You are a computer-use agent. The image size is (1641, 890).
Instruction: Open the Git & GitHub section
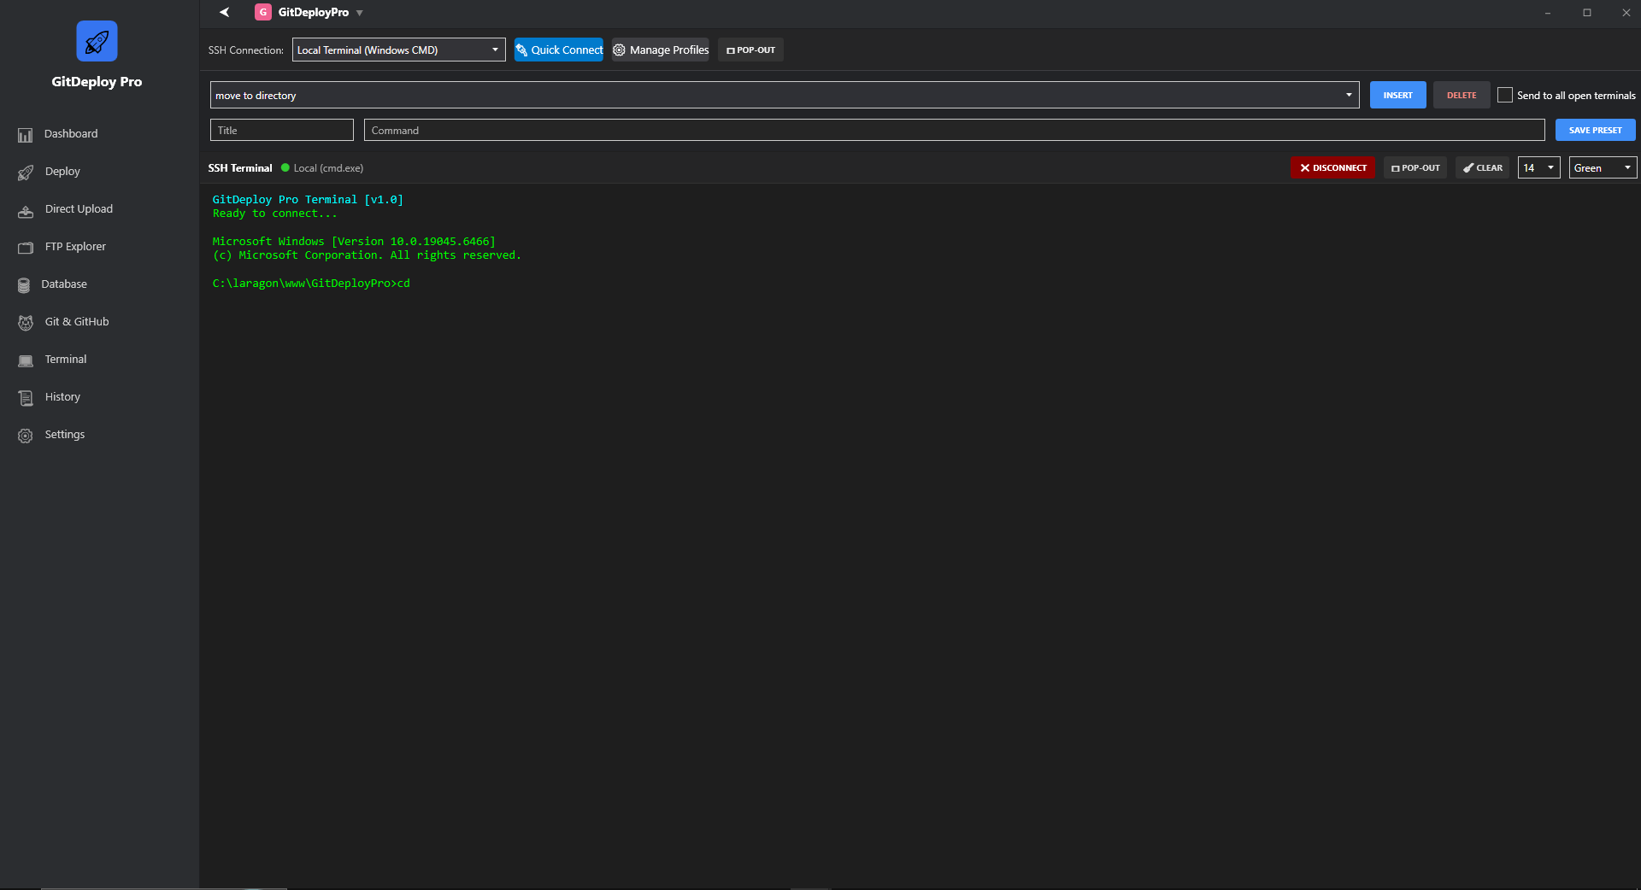pos(76,322)
